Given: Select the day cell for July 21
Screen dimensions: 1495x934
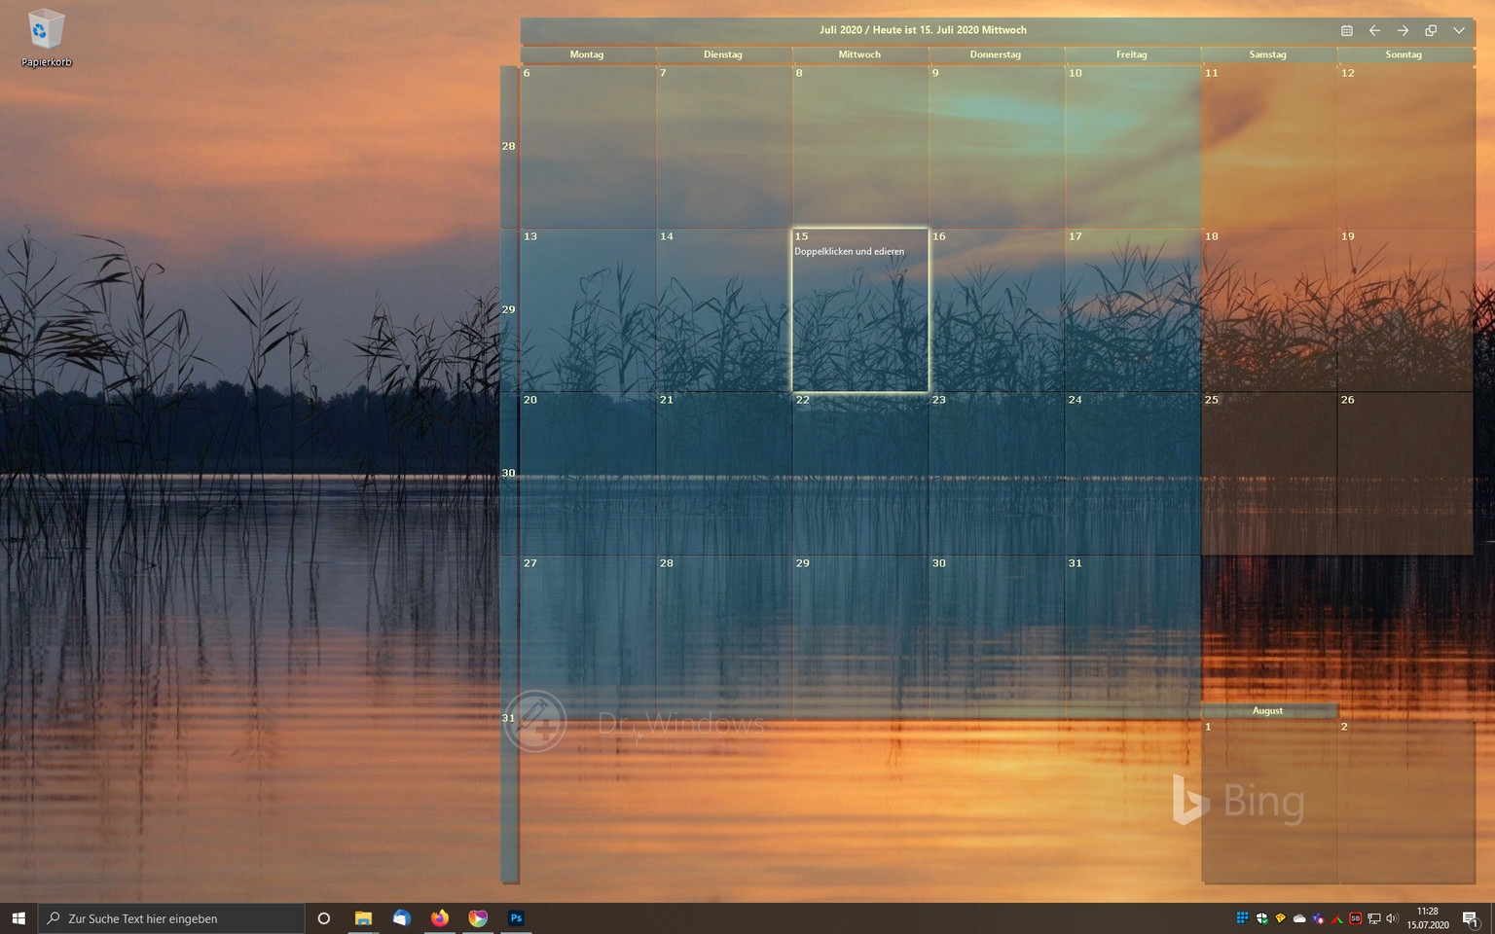Looking at the screenshot, I should pos(724,474).
